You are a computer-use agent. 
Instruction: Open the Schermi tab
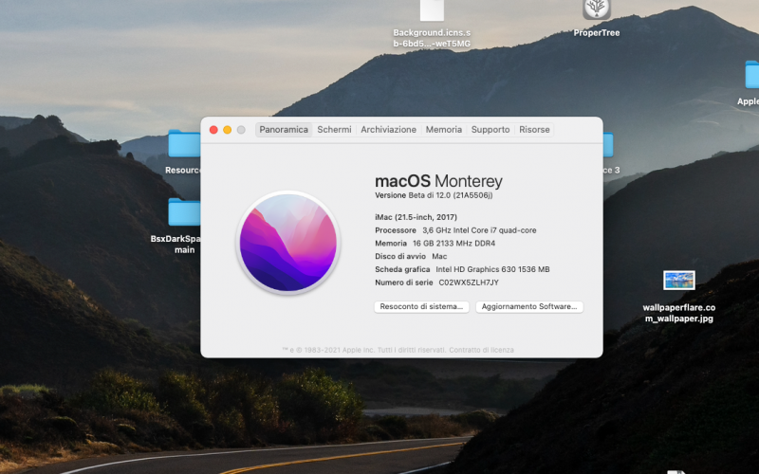[x=334, y=130]
